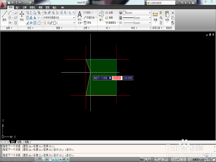Open the lineweight ByLayer dropdown
The width and height of the screenshot is (216, 162).
136,18
